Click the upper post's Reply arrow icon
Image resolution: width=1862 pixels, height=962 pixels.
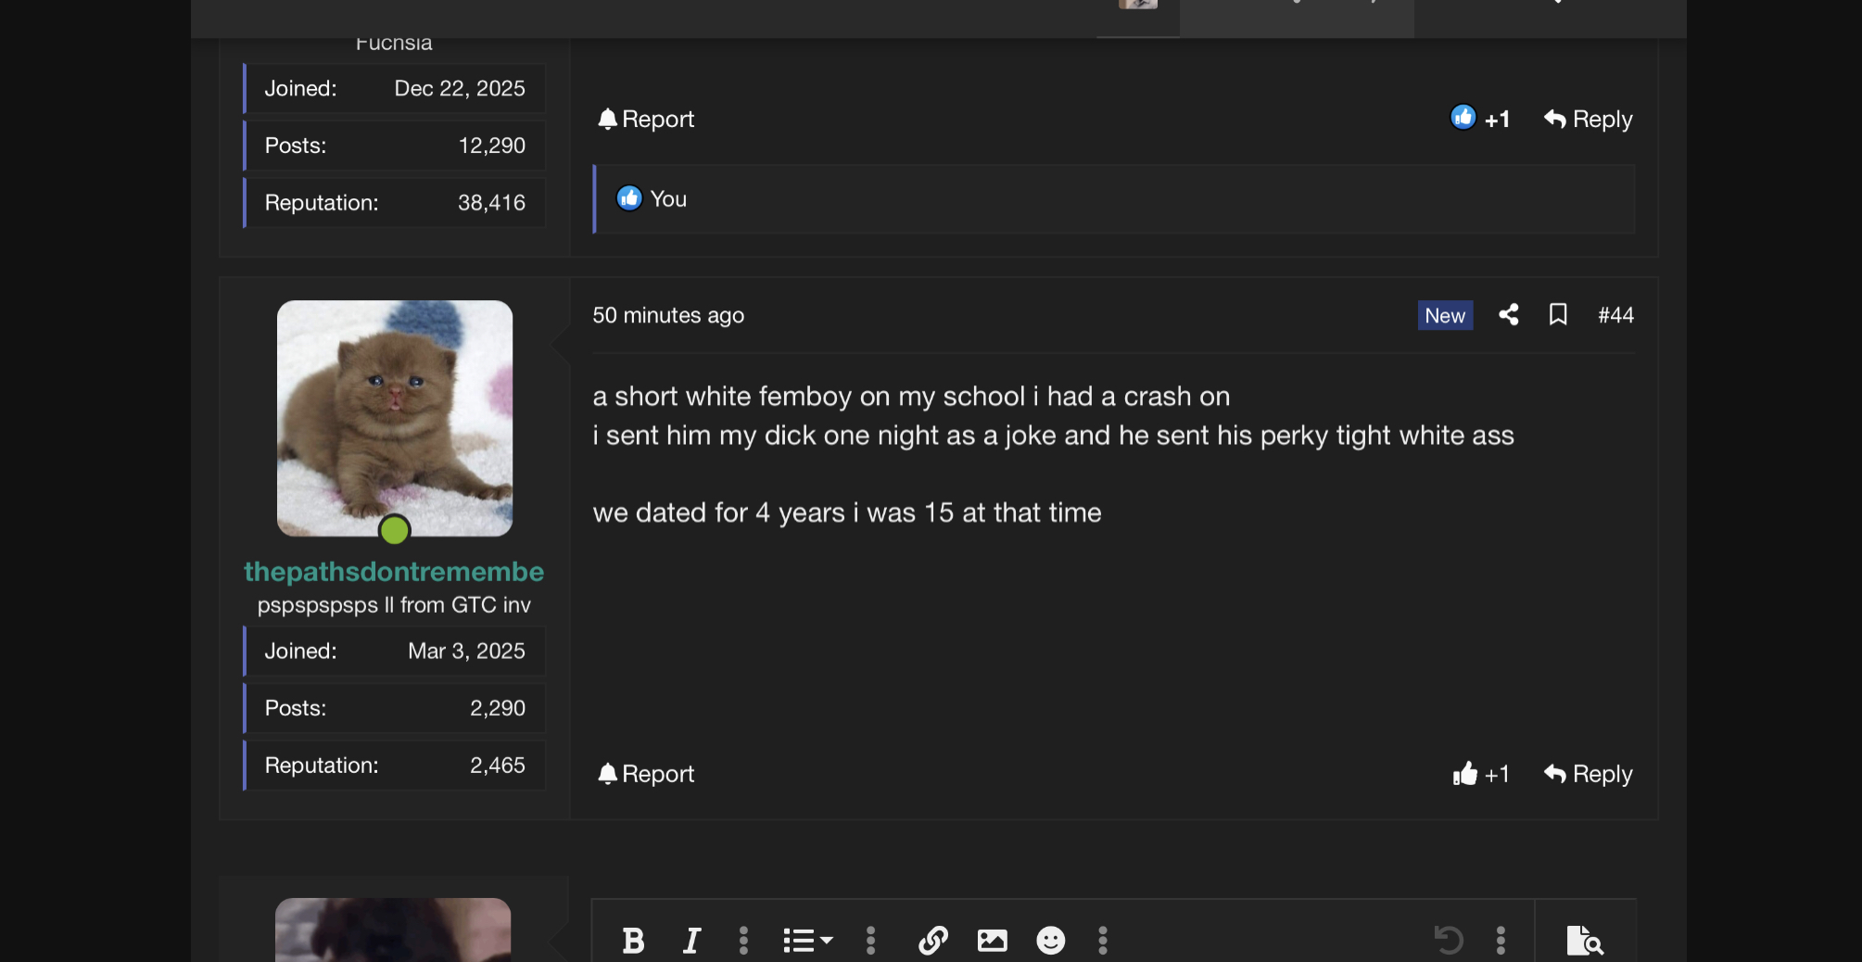point(1555,120)
